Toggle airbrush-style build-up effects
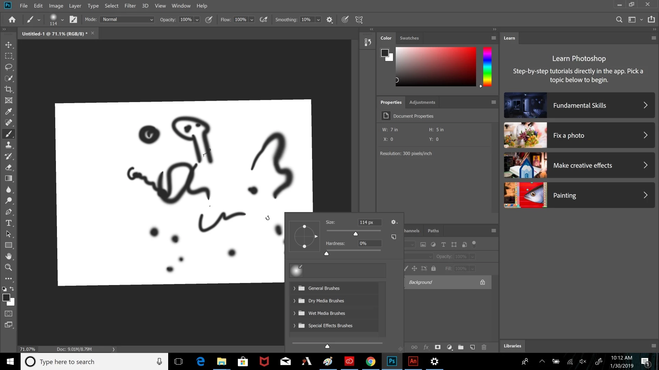The image size is (659, 370). (x=263, y=20)
